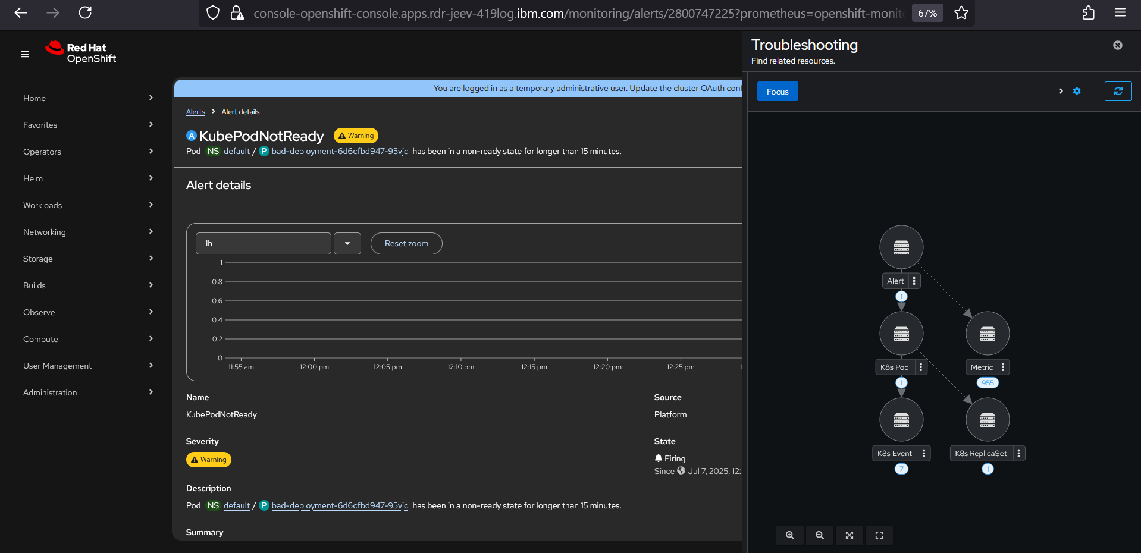Fit troubleshooting graph to screen
The width and height of the screenshot is (1141, 553).
tap(849, 535)
